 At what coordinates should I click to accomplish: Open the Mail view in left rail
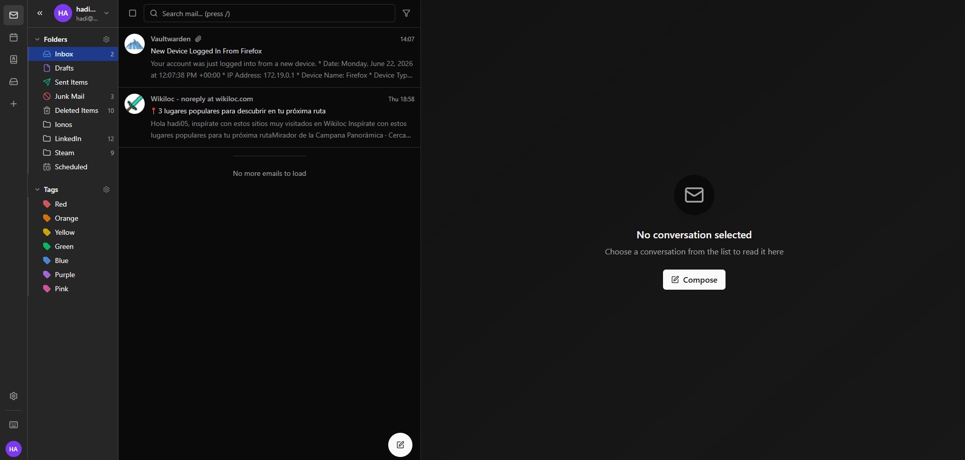[14, 15]
